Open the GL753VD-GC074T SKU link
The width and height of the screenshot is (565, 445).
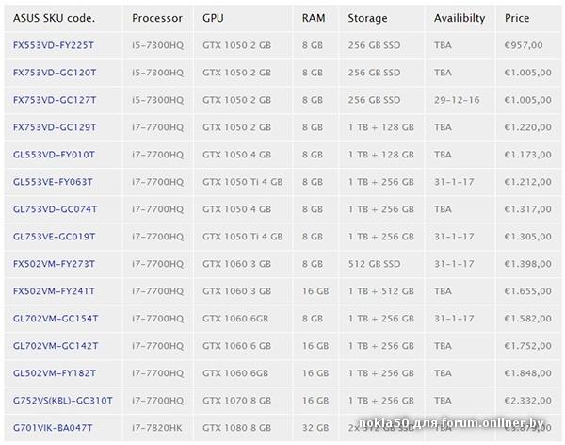[56, 209]
